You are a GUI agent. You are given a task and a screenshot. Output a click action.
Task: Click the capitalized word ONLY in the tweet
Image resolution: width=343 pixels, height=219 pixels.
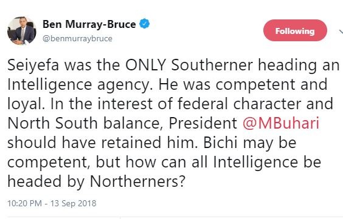[145, 65]
